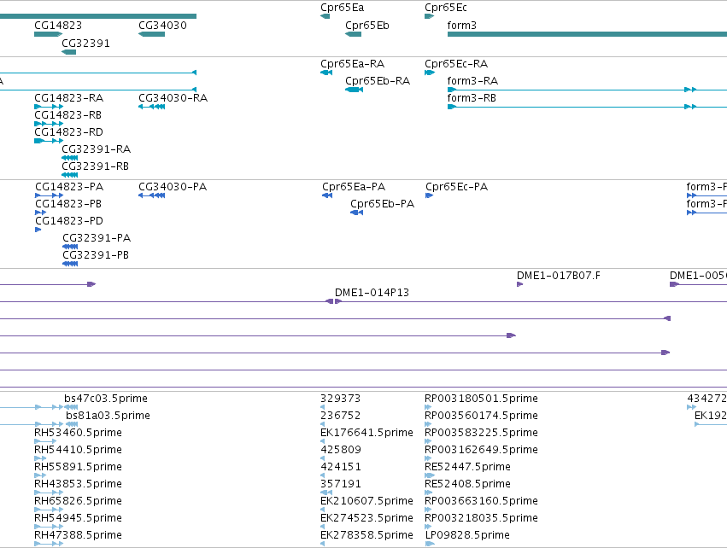
Task: Click the EK176641.5prime label
Action: pos(366,433)
